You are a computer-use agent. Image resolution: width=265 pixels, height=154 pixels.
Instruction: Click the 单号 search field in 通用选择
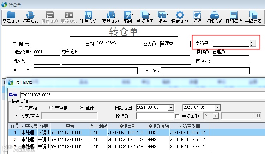(x=143, y=95)
